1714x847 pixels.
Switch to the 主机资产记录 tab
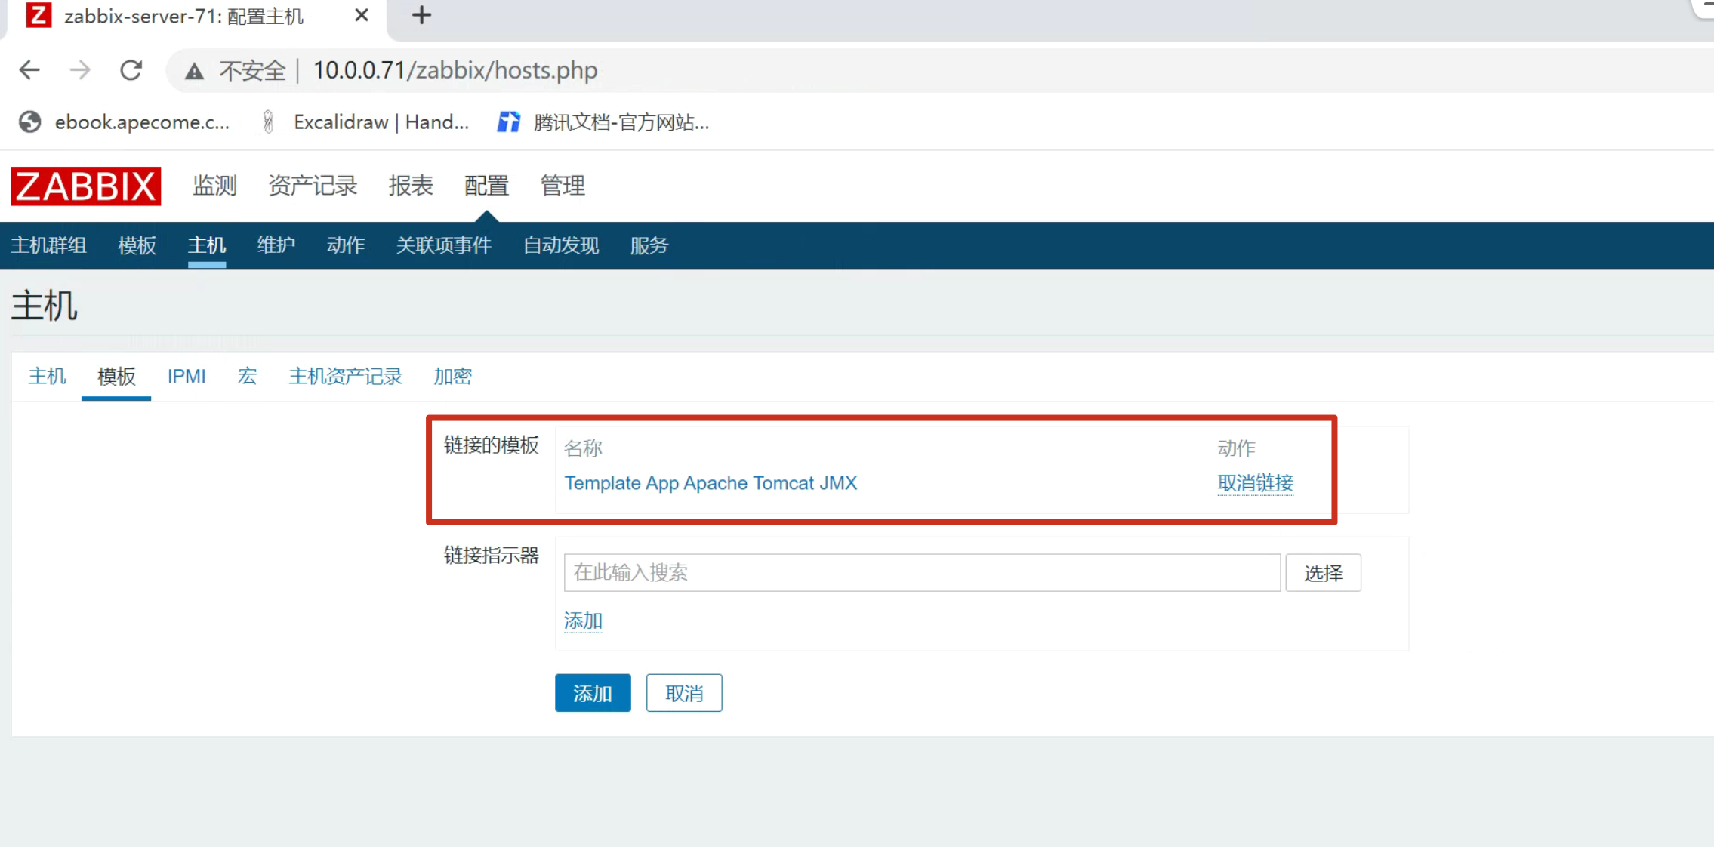[345, 376]
